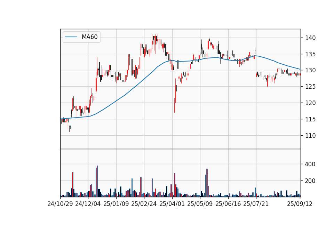The width and height of the screenshot is (334, 240).
Task: Click the tallest volume bar in December 2024
Action: (x=97, y=181)
